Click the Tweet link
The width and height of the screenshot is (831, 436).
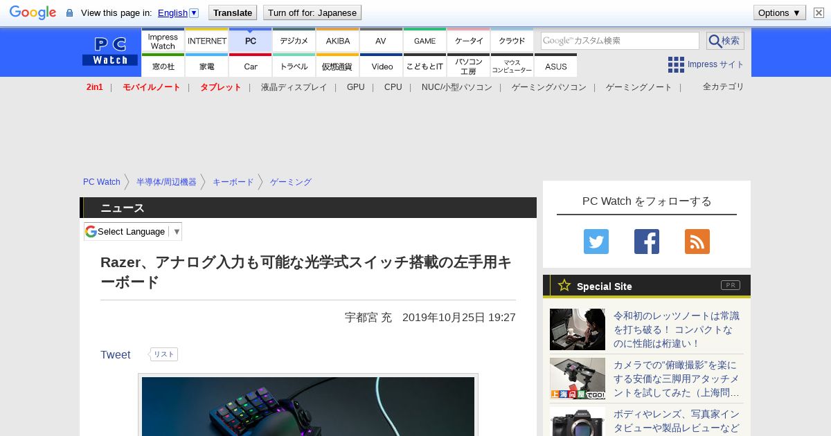[116, 354]
